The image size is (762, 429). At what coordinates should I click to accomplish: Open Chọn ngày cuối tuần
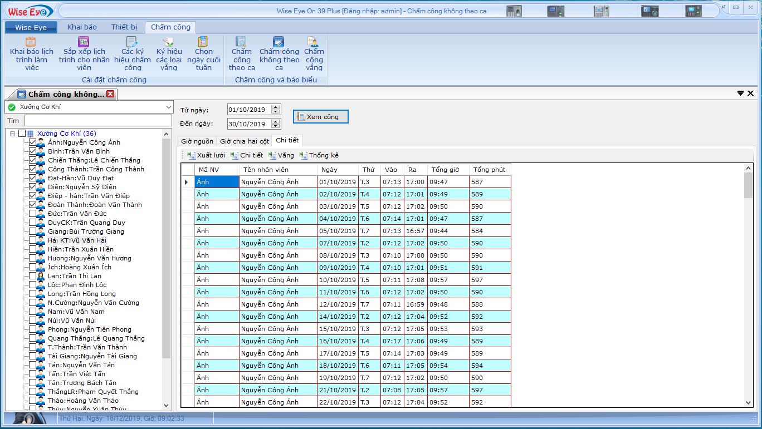click(203, 54)
